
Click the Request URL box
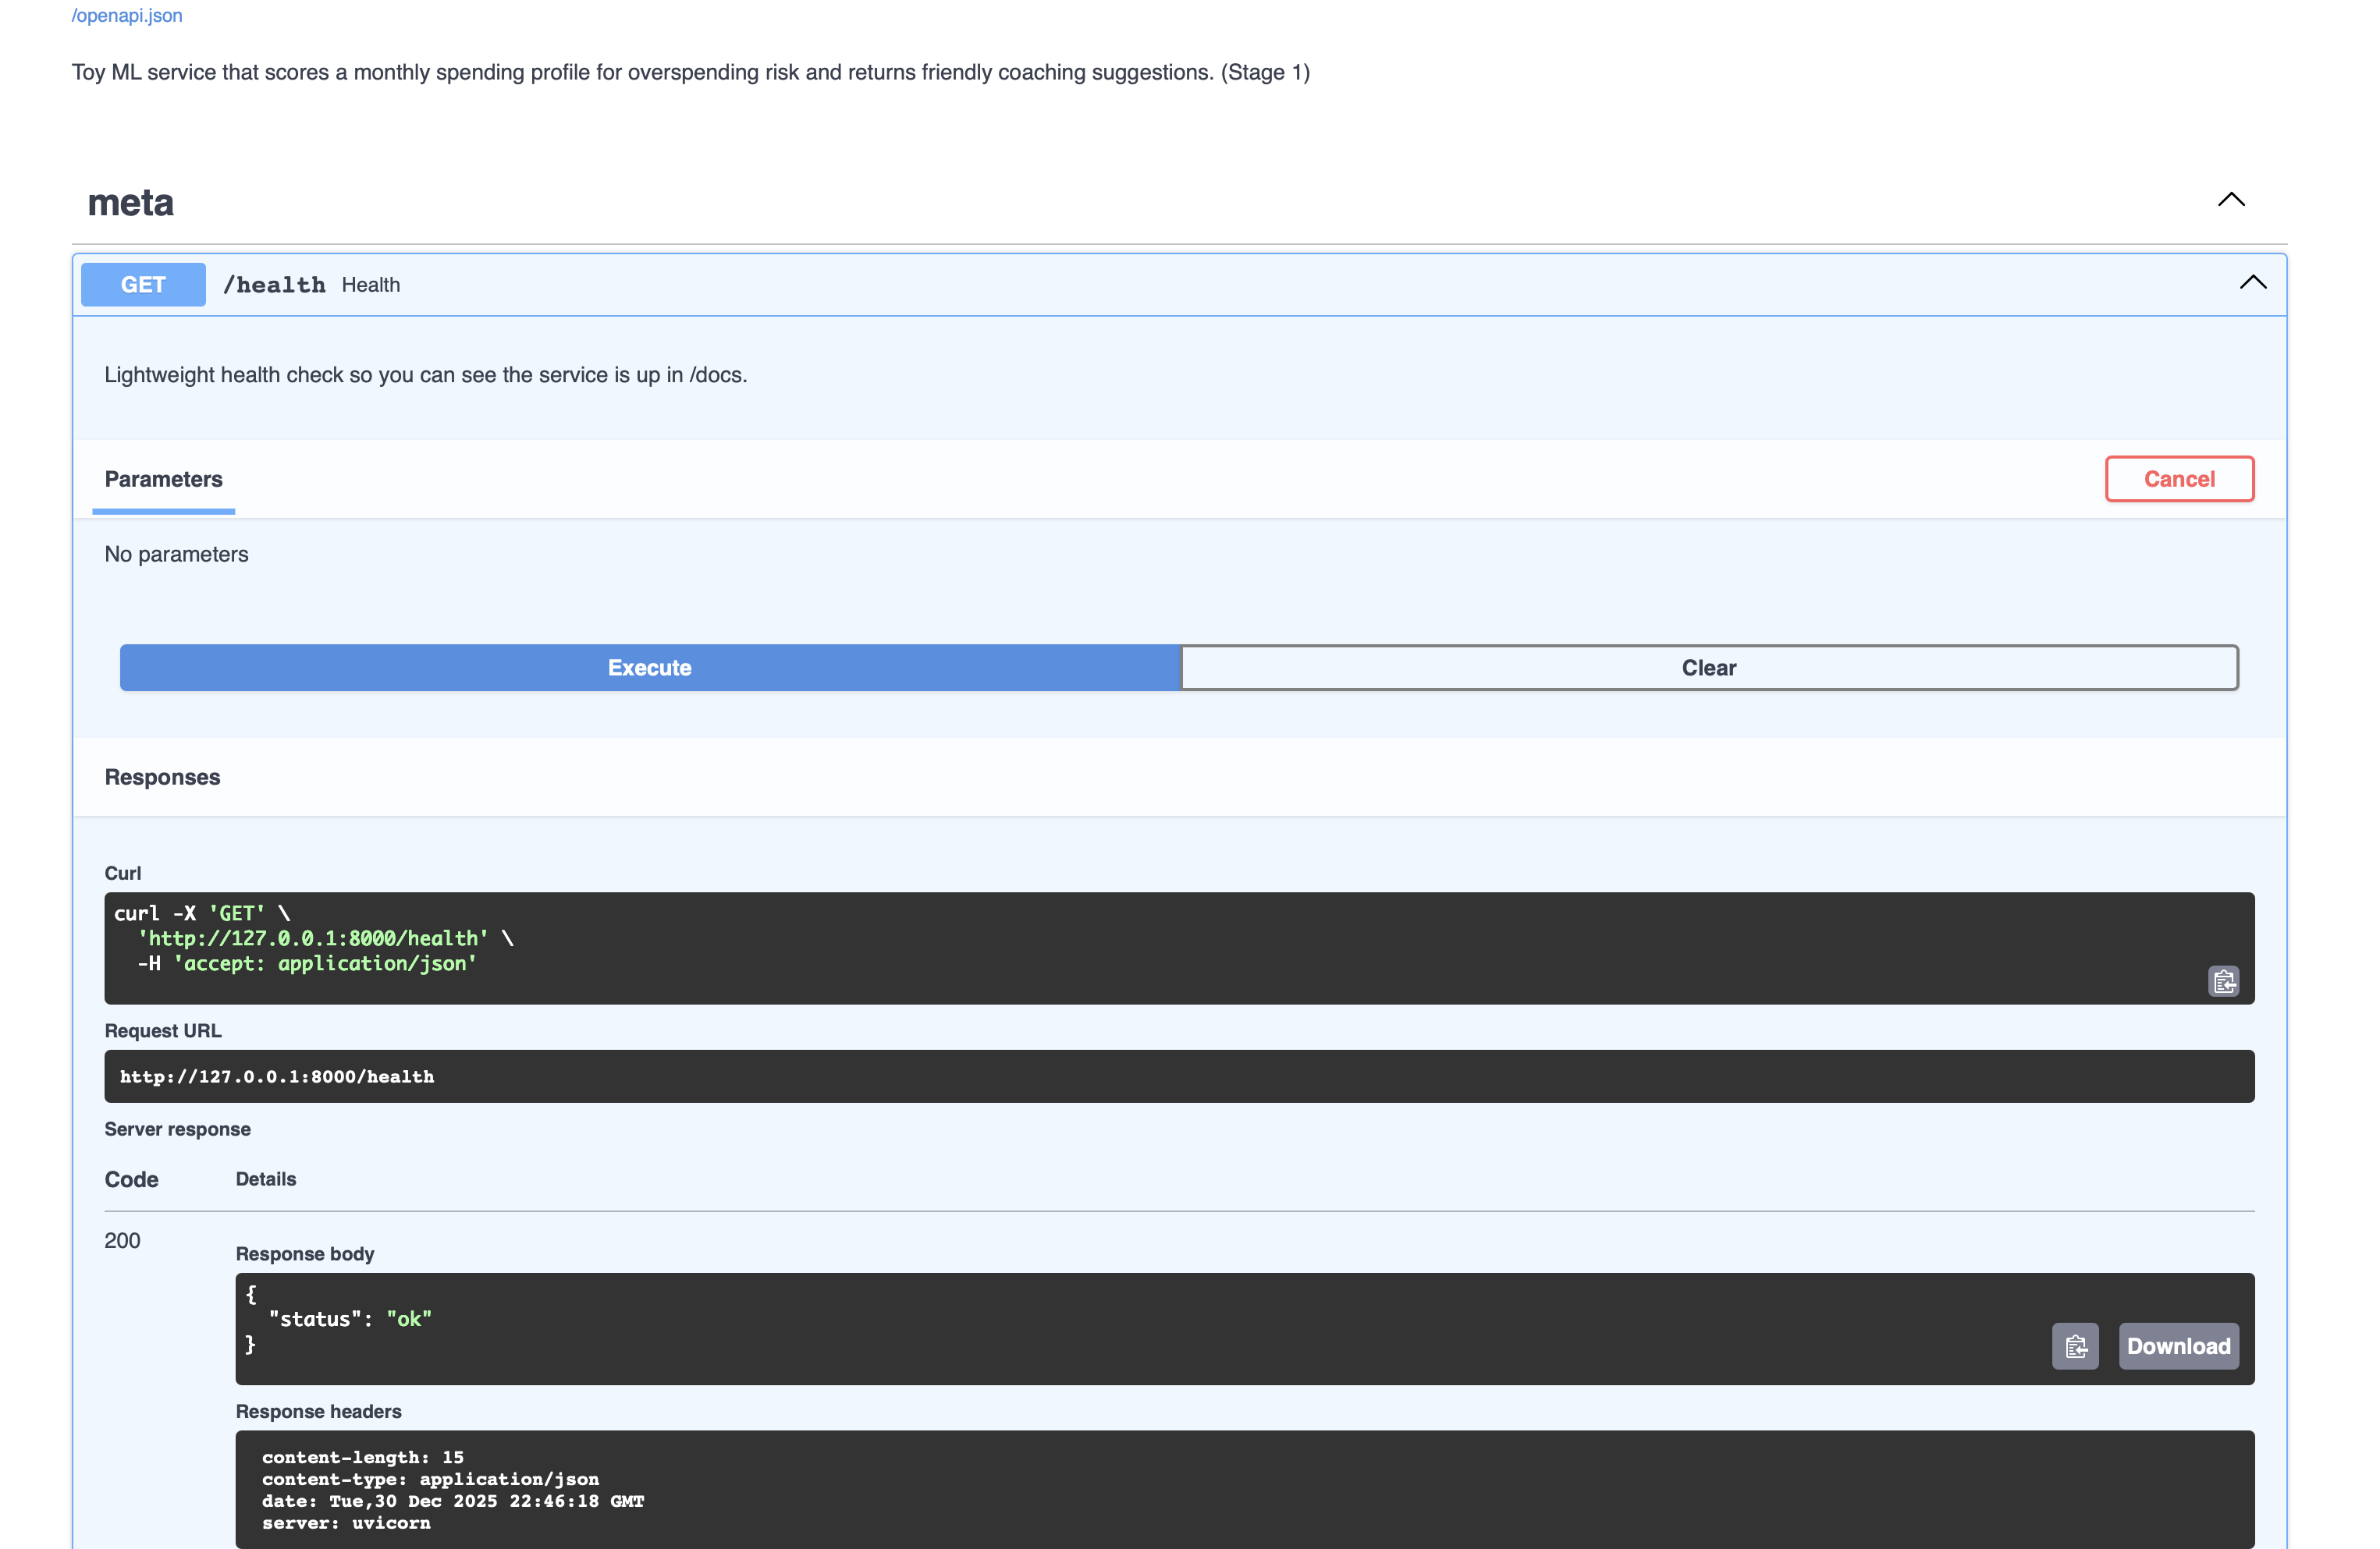1178,1076
